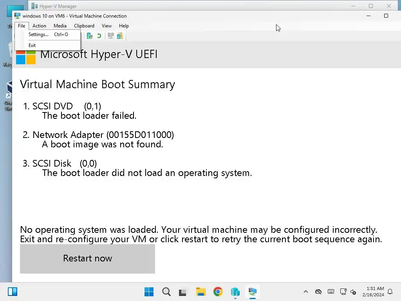
Task: Click the Share toolbar icon next to Enhanced Session
Action: click(x=120, y=36)
